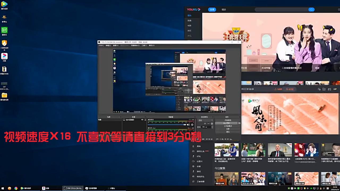Open 纪录片 channel in the Youku lower sidebar
The height and width of the screenshot is (191, 340).
200,161
